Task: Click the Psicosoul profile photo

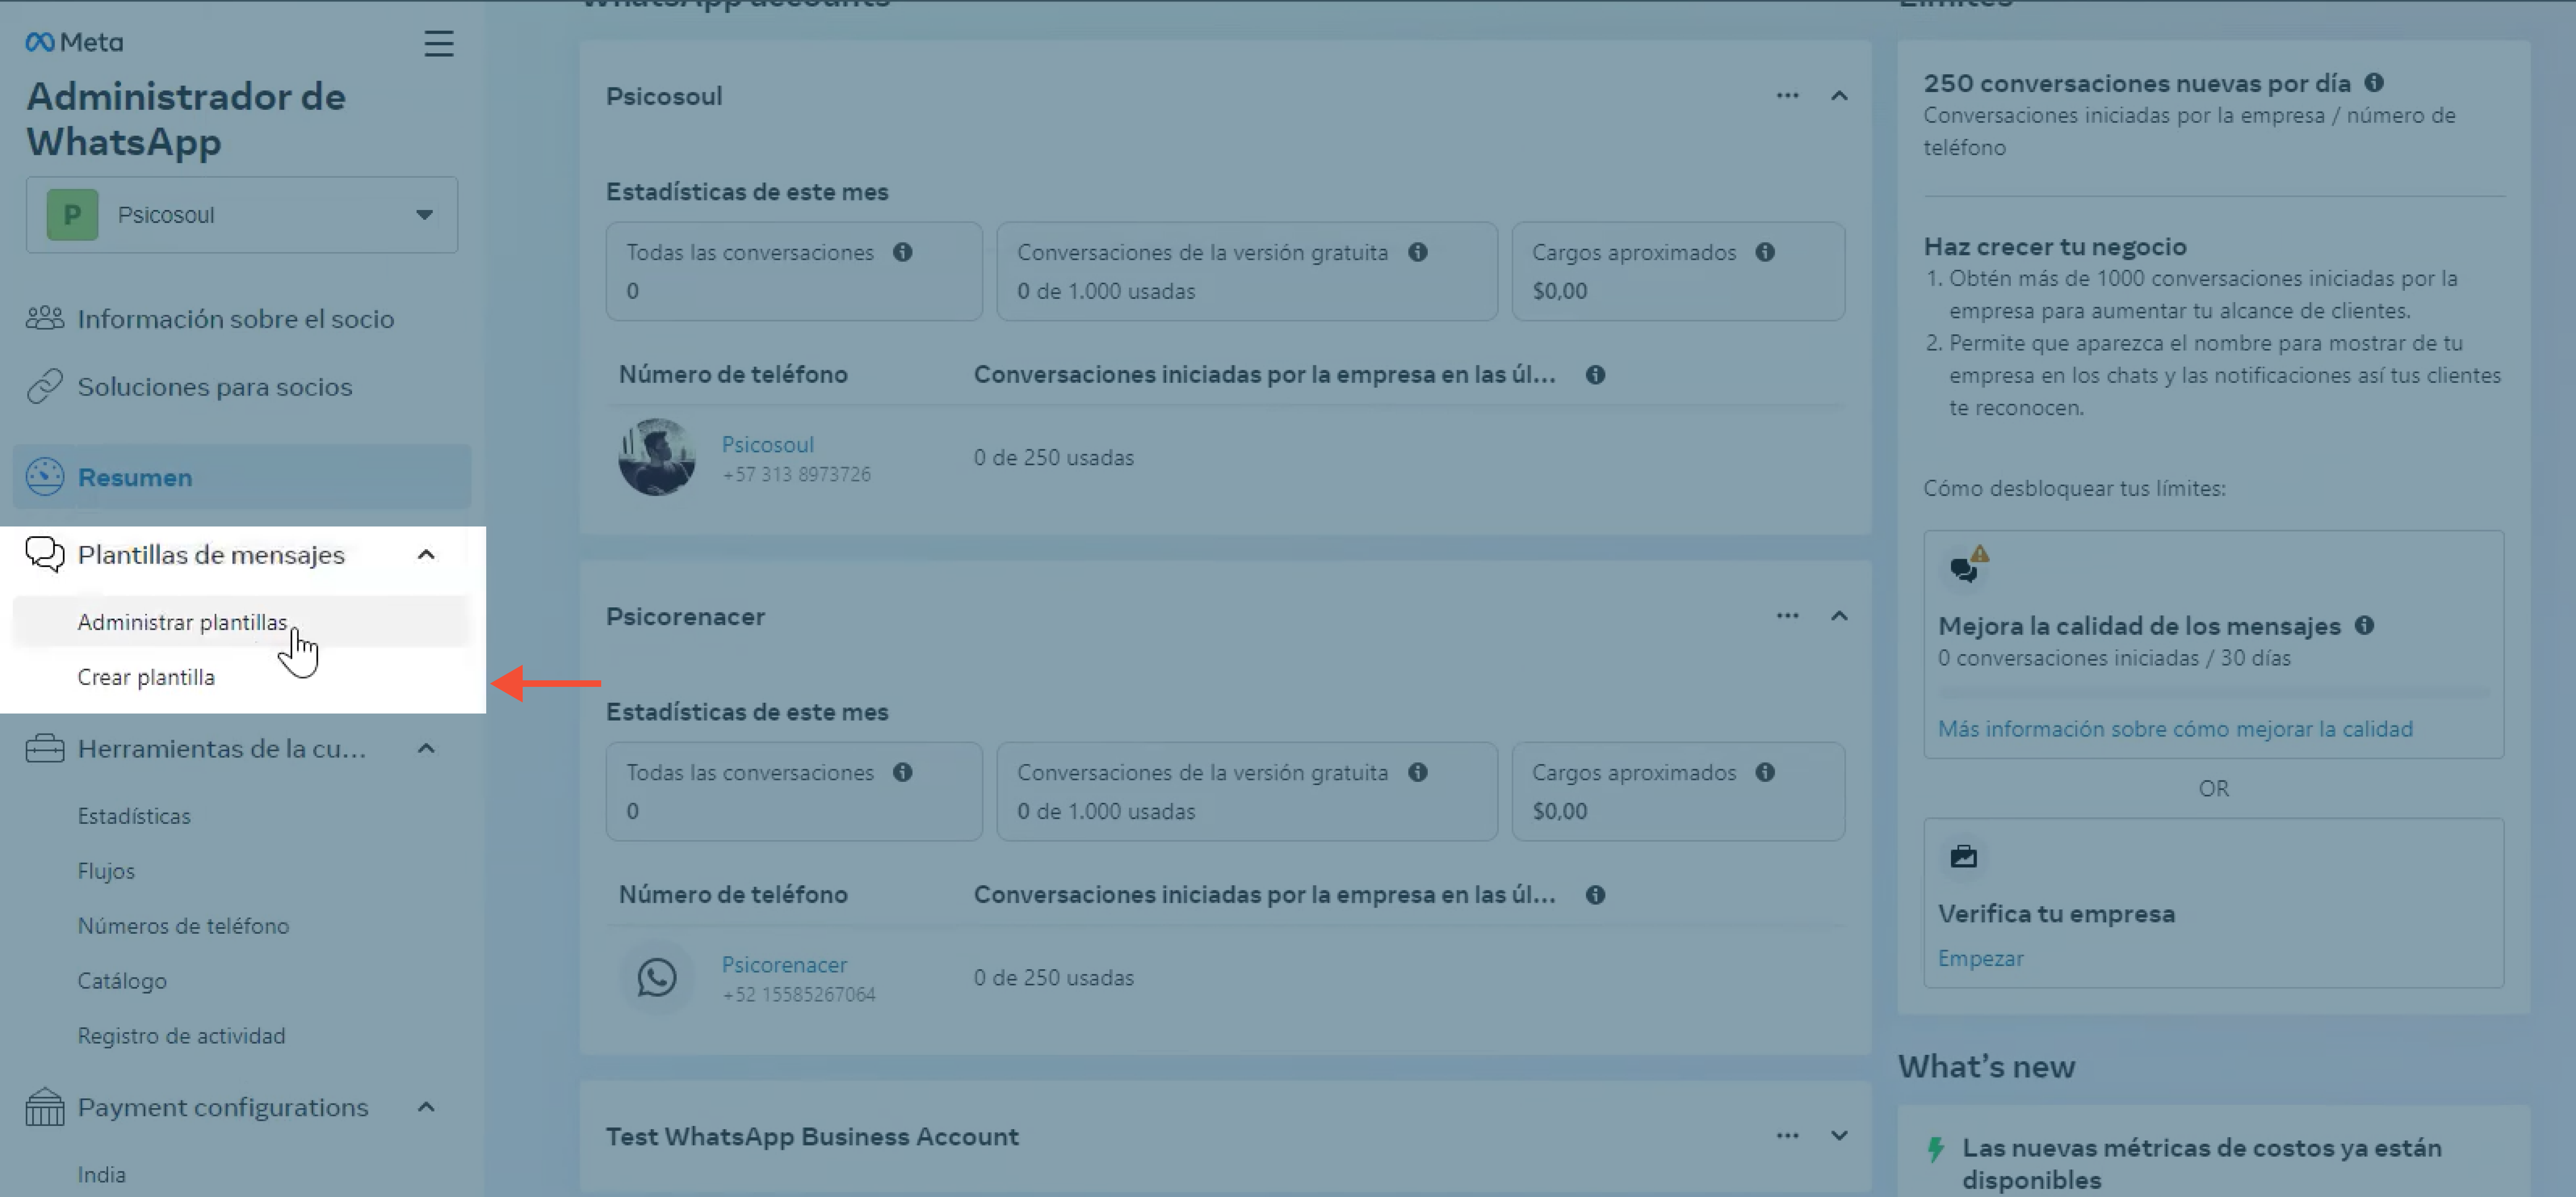Action: pos(657,457)
